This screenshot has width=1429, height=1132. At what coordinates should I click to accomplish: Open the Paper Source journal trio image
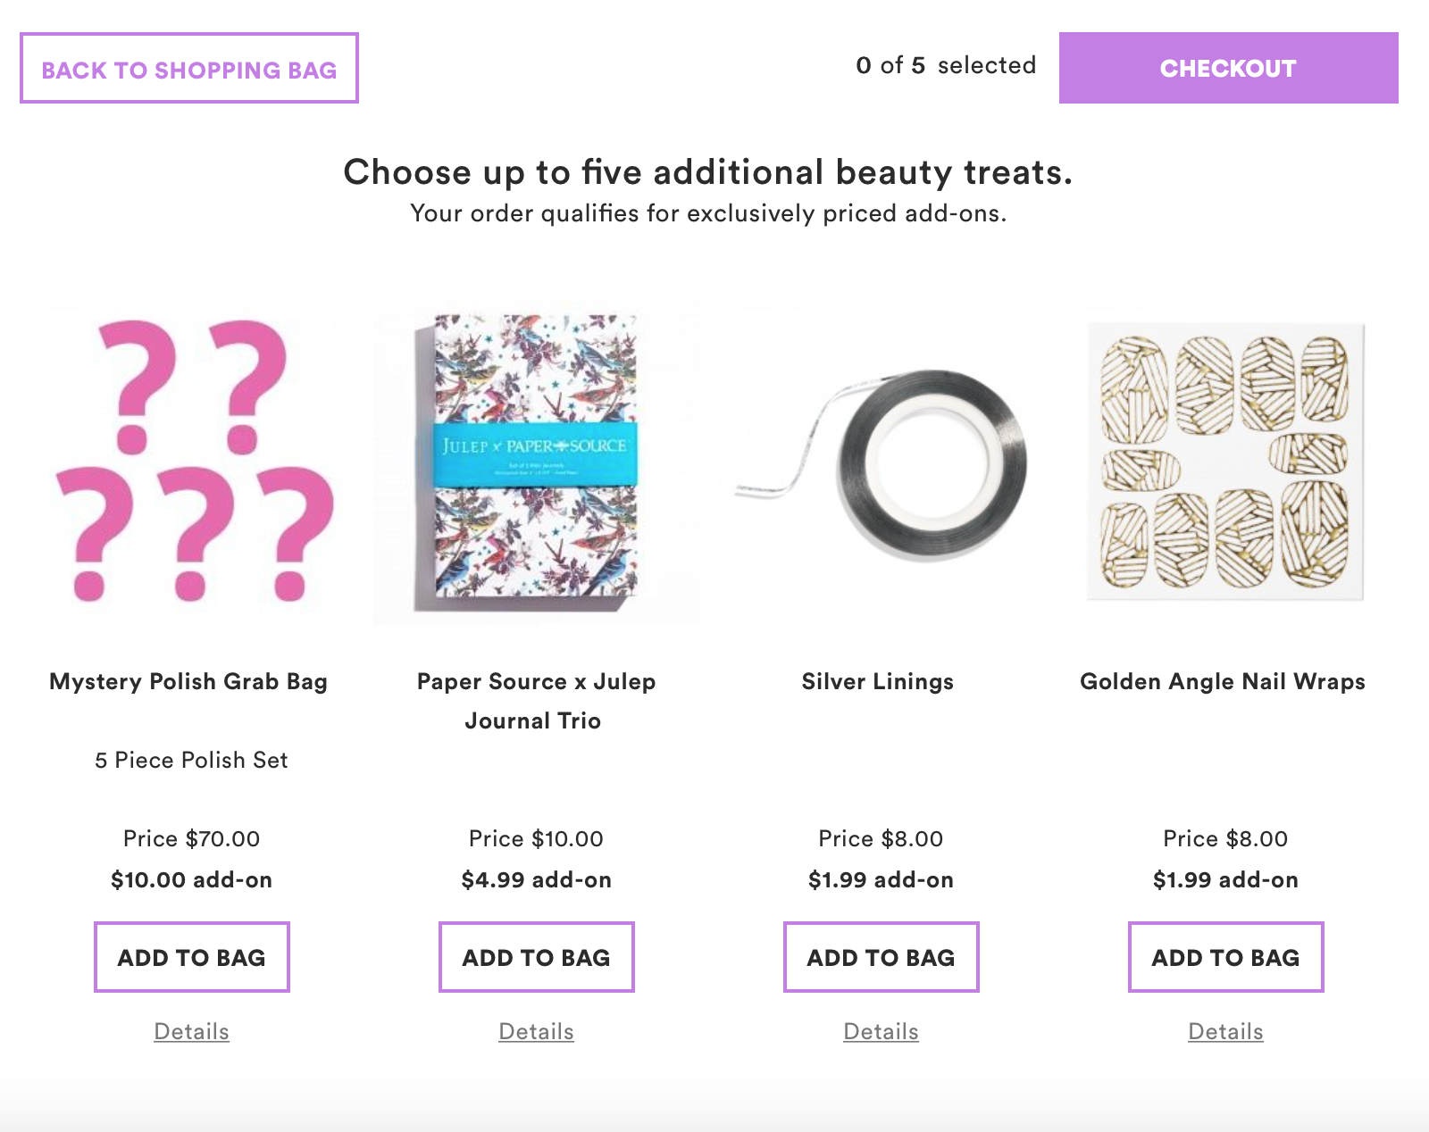pyautogui.click(x=535, y=460)
